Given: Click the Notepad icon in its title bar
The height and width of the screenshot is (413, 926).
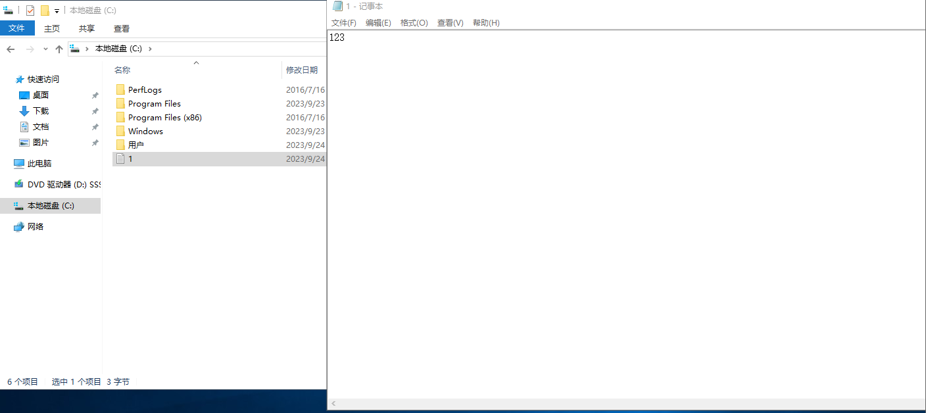Looking at the screenshot, I should click(x=337, y=7).
